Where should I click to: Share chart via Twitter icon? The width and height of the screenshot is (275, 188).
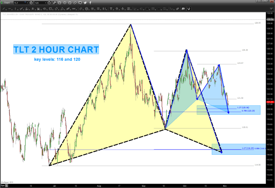tap(85, 3)
